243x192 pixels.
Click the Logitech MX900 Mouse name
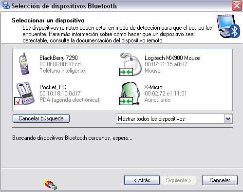(172, 58)
